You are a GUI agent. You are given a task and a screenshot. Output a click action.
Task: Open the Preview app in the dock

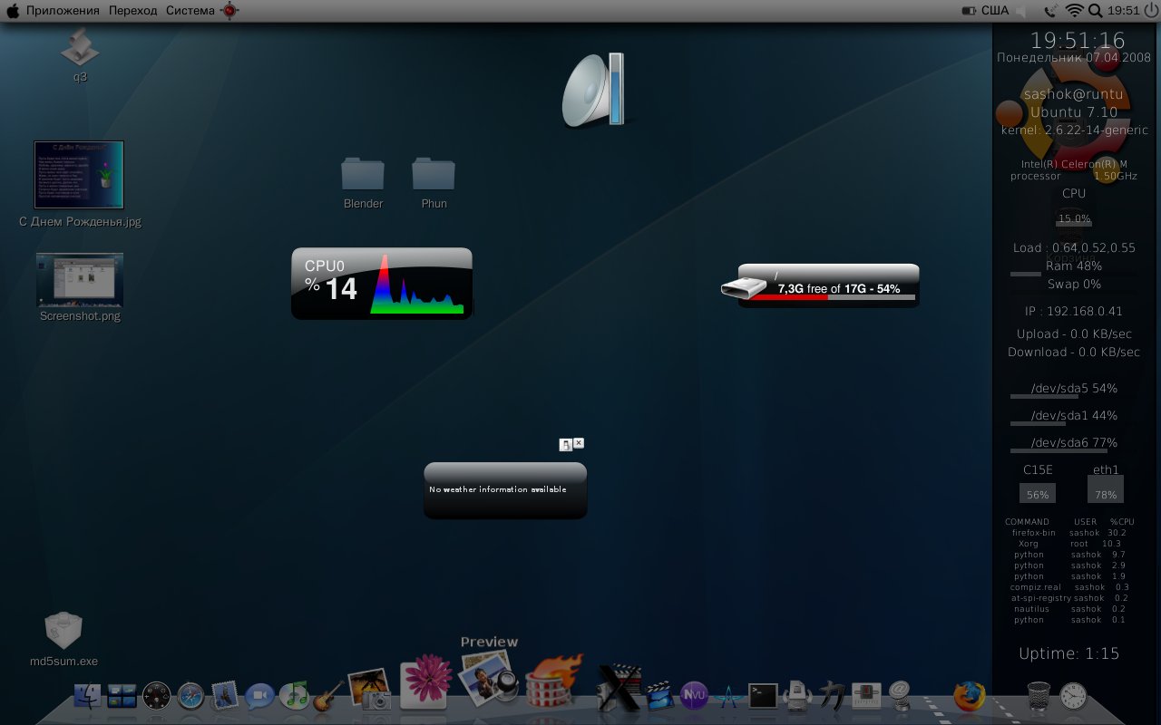(489, 680)
